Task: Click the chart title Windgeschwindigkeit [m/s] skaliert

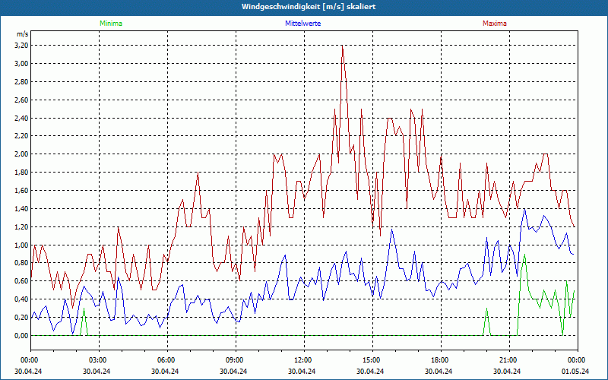Action: click(309, 7)
